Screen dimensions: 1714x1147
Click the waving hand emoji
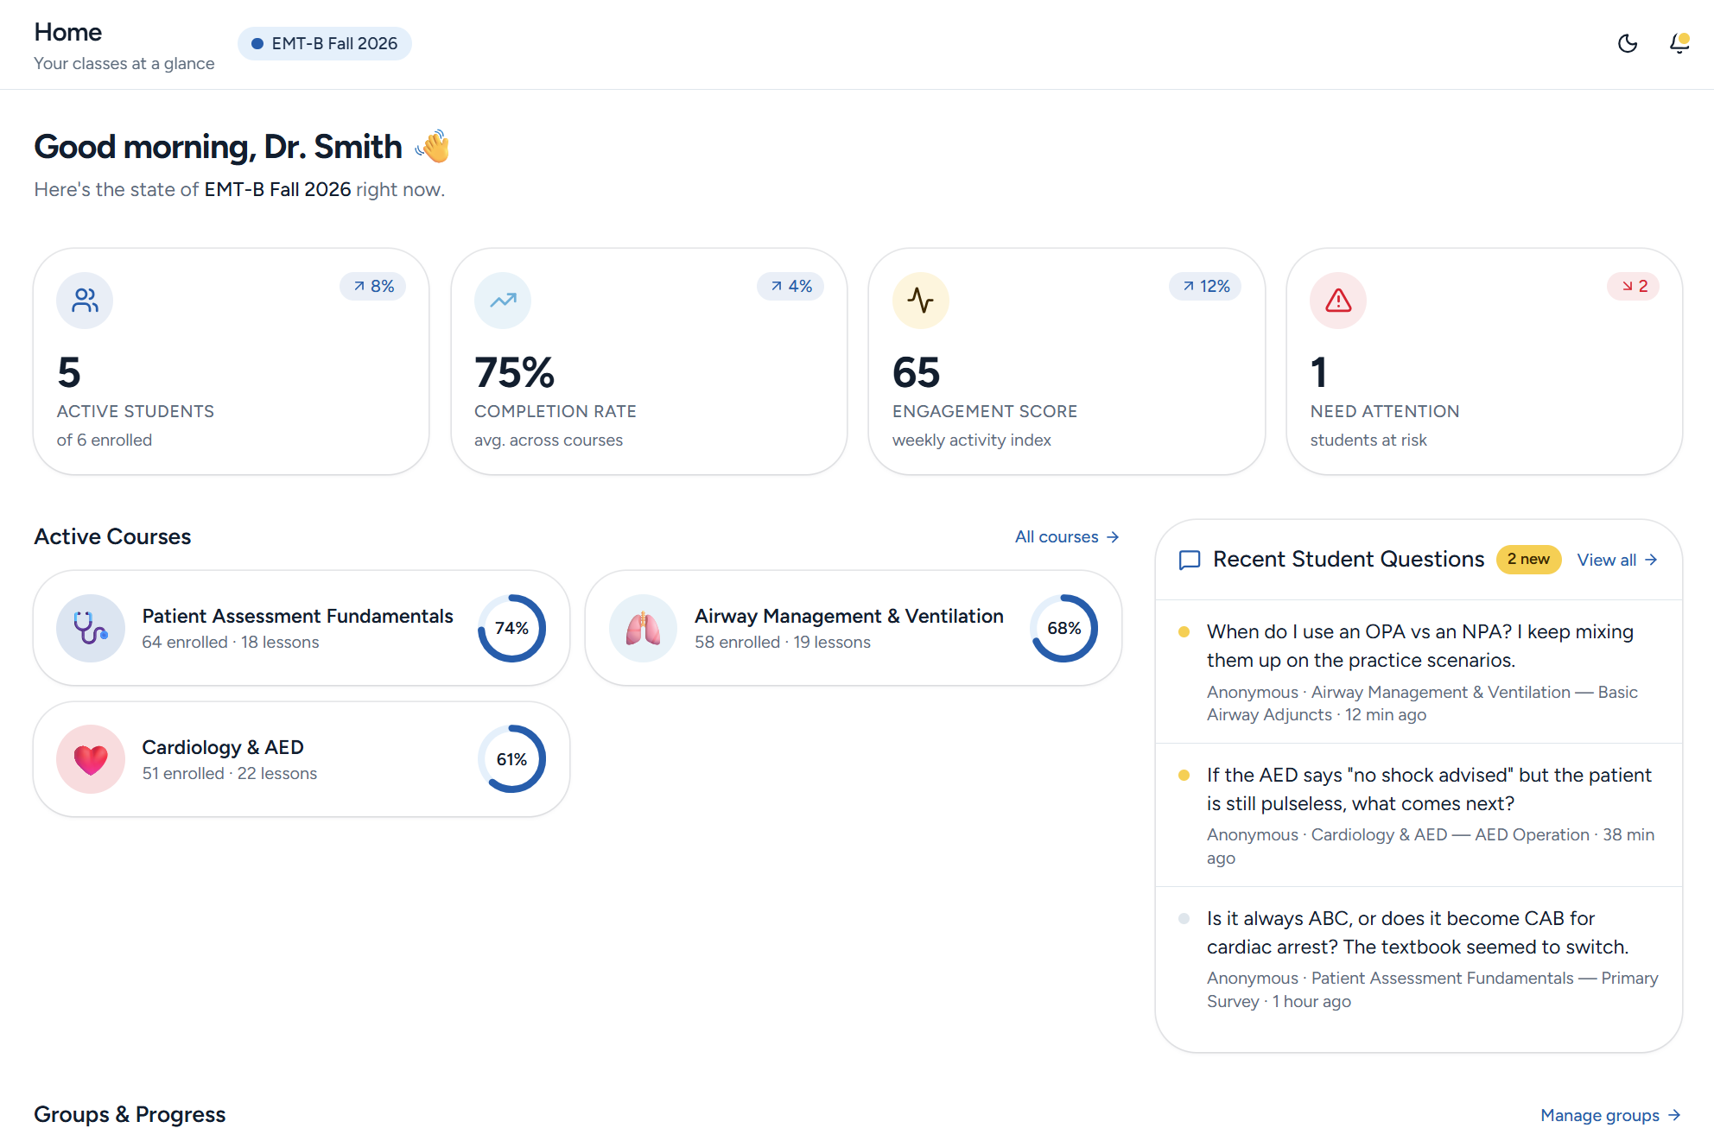pos(433,146)
